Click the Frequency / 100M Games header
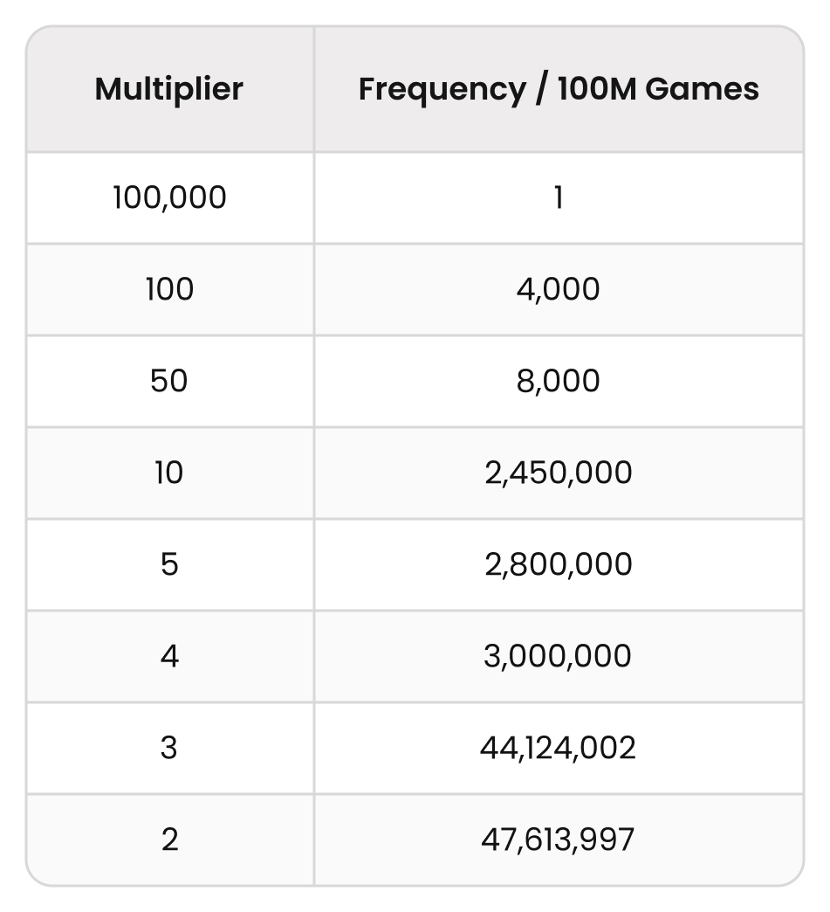 coord(559,90)
